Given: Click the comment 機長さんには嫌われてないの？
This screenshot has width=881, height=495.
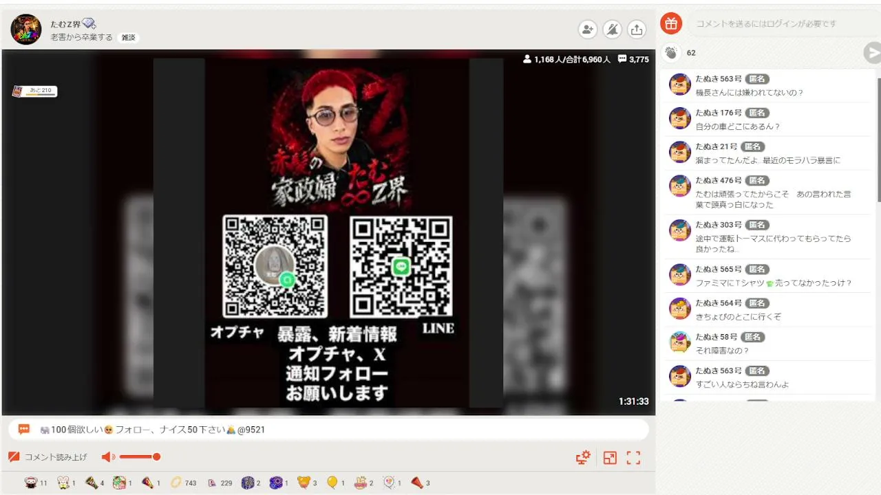Looking at the screenshot, I should (x=750, y=93).
